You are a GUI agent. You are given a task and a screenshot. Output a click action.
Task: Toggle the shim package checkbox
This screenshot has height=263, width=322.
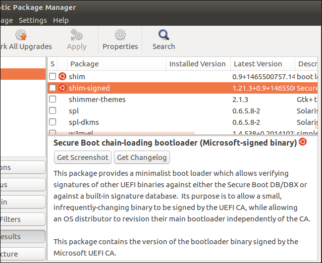[53, 76]
